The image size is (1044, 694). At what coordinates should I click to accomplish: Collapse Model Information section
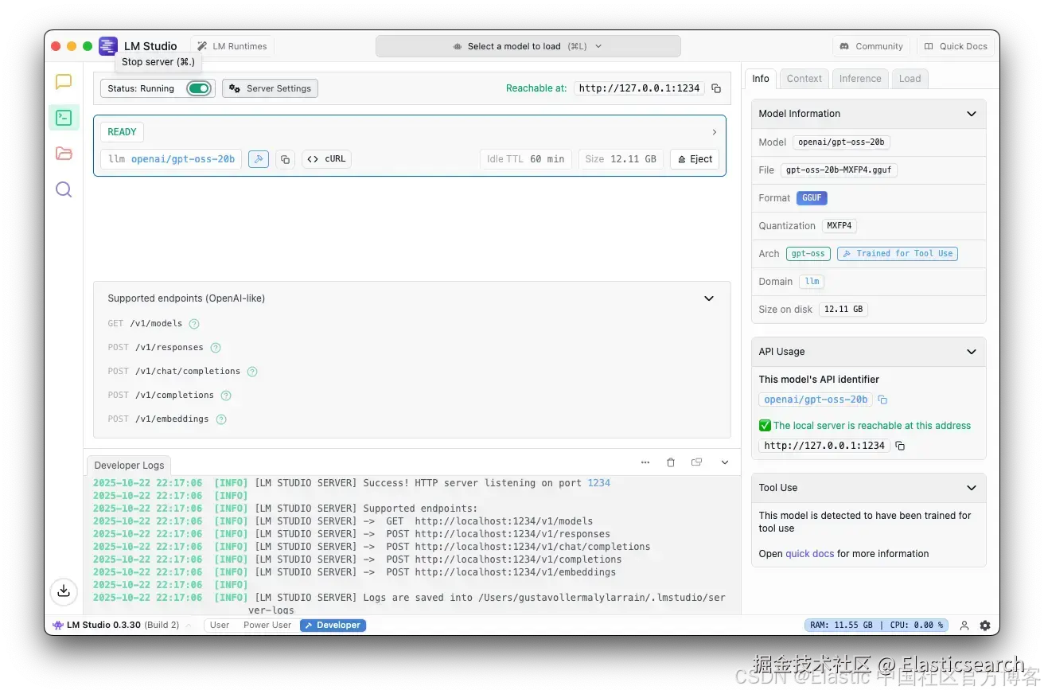click(972, 114)
